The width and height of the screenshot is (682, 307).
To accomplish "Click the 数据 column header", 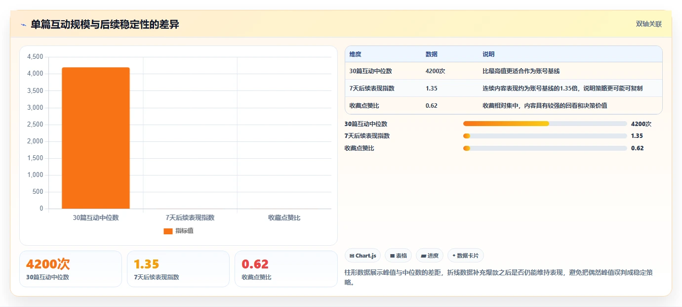I will [x=431, y=54].
